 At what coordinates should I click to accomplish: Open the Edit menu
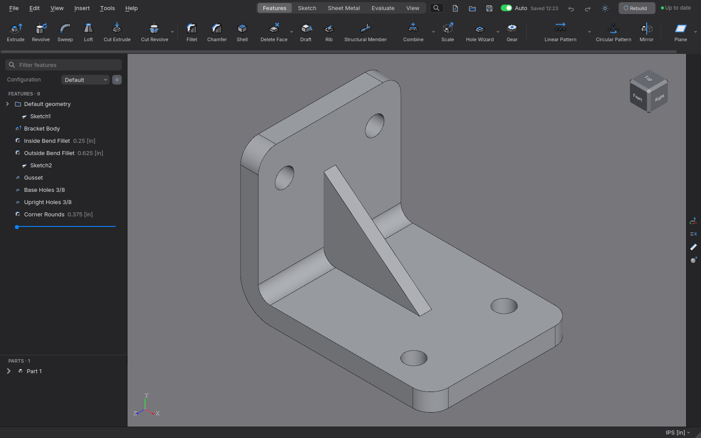click(x=35, y=8)
